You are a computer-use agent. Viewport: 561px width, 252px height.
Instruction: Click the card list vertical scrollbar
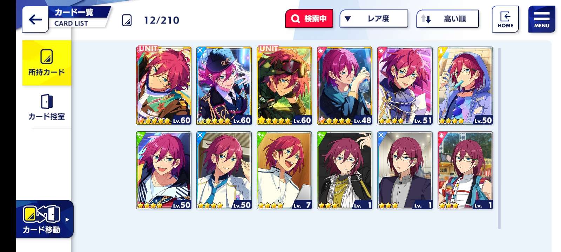tap(499, 138)
